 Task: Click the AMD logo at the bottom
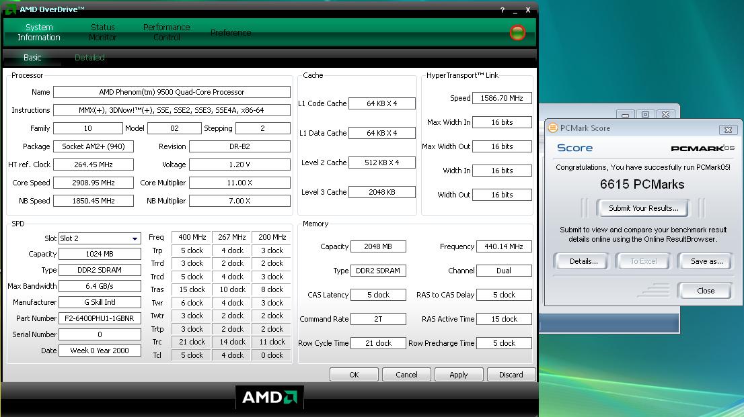tap(270, 397)
